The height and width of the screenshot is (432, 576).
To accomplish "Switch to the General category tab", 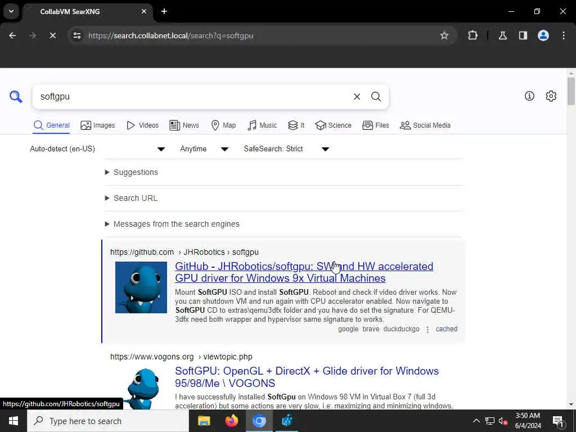I will coord(51,125).
